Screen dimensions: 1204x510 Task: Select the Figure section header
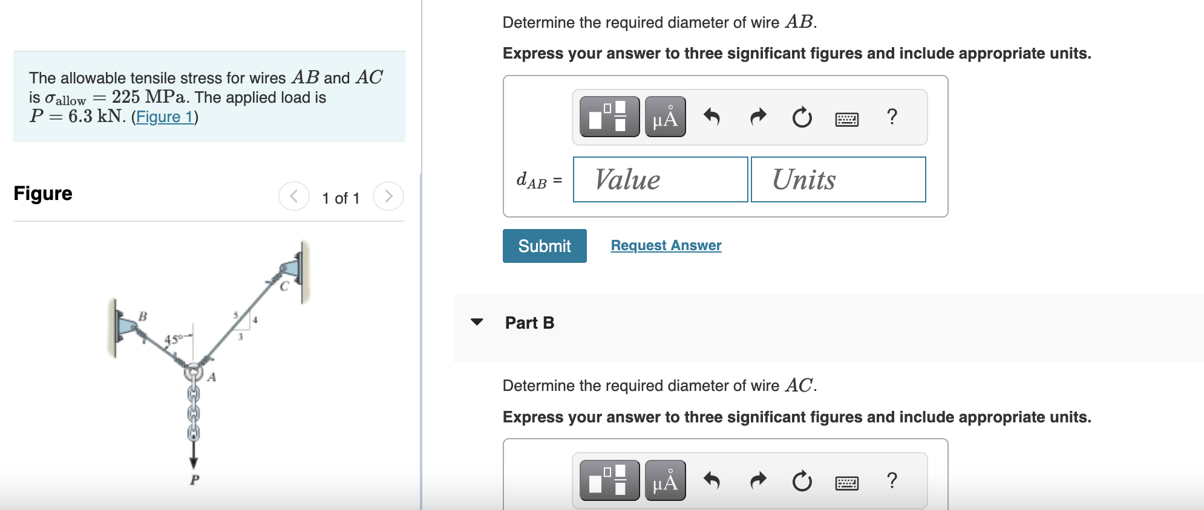click(x=42, y=193)
